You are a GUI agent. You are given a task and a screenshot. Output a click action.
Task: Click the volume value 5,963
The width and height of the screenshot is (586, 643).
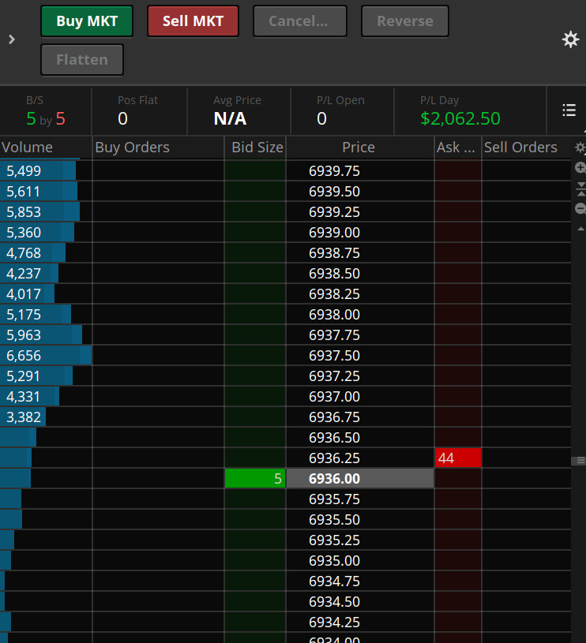point(24,335)
